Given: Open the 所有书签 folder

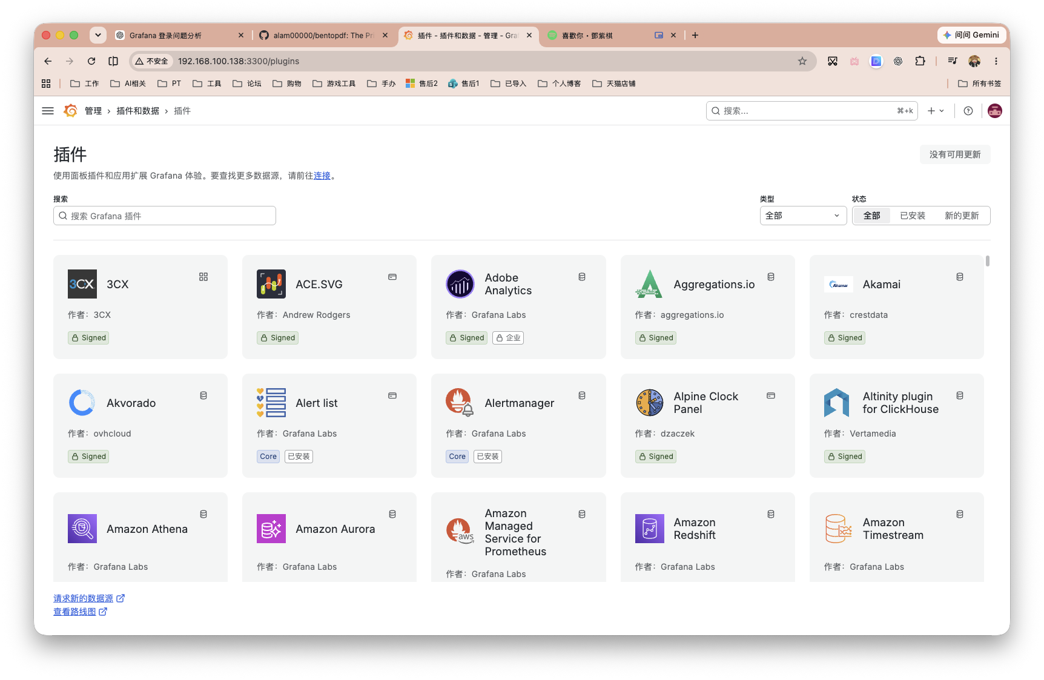Looking at the screenshot, I should (x=980, y=84).
